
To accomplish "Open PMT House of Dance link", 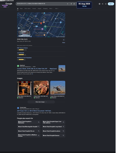I will [22, 48].
